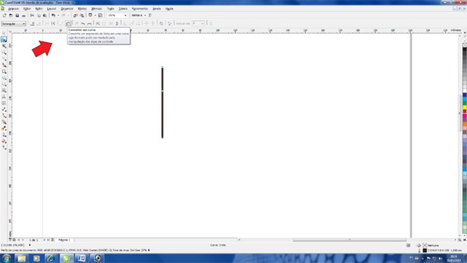The image size is (467, 263).
Task: Click the Select all nodes icon
Action: tap(170, 24)
